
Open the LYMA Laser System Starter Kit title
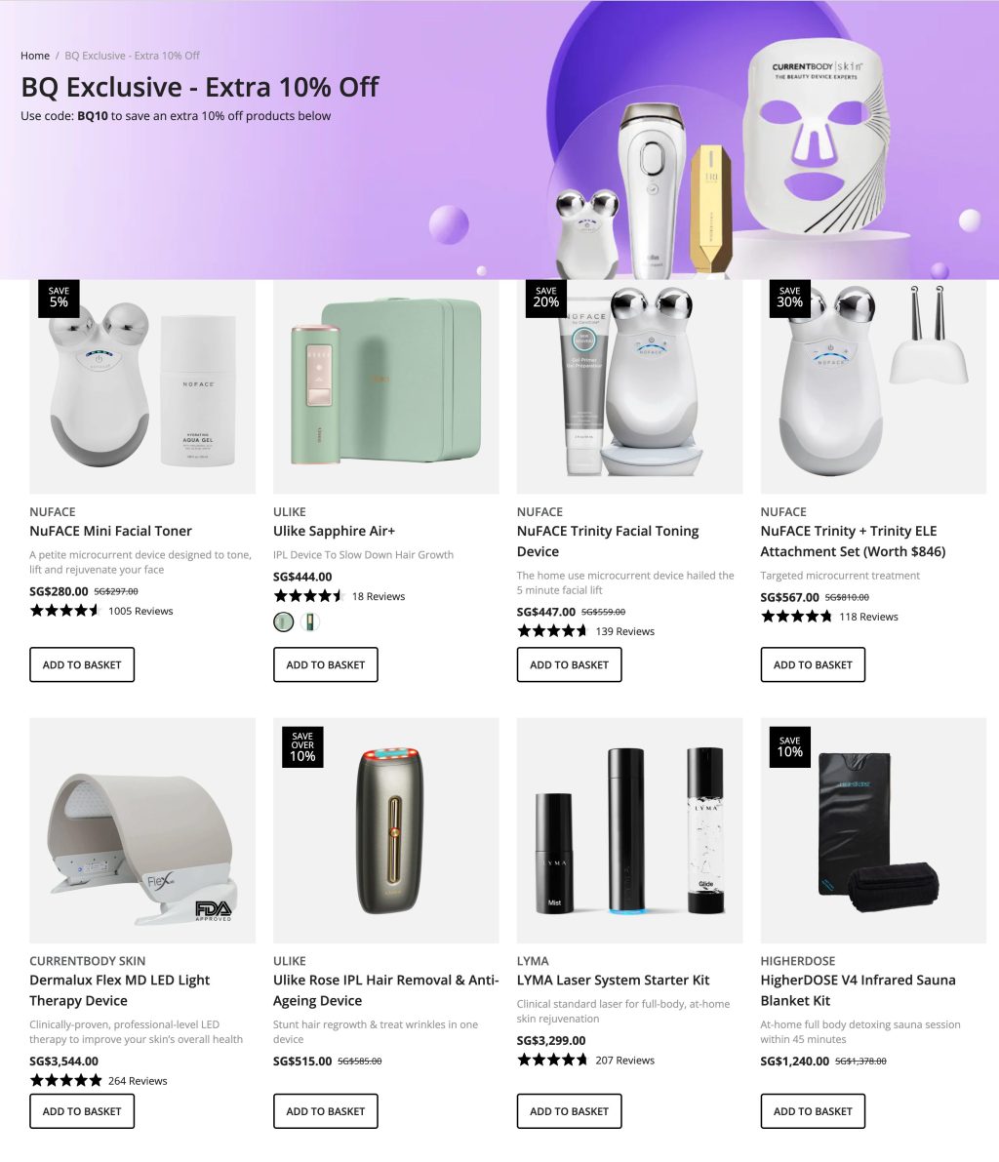[x=613, y=980]
